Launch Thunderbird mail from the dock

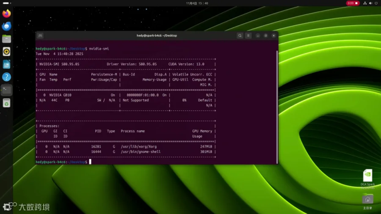6,26
